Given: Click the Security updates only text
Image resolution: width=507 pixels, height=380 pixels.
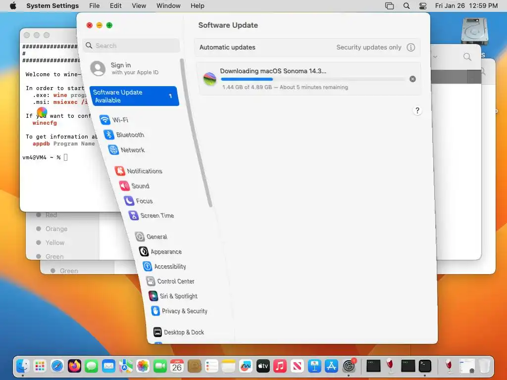Looking at the screenshot, I should (x=368, y=47).
